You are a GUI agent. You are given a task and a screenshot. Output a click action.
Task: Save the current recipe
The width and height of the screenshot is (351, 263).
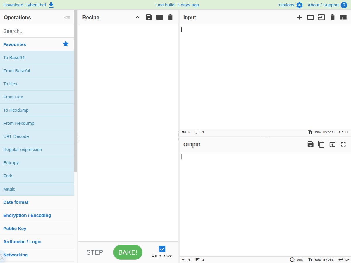coord(149,17)
